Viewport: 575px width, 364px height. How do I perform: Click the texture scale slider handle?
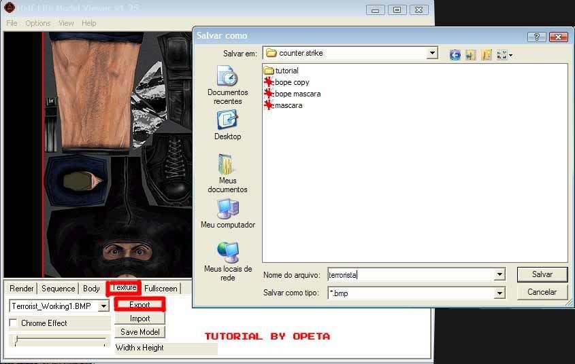click(16, 341)
